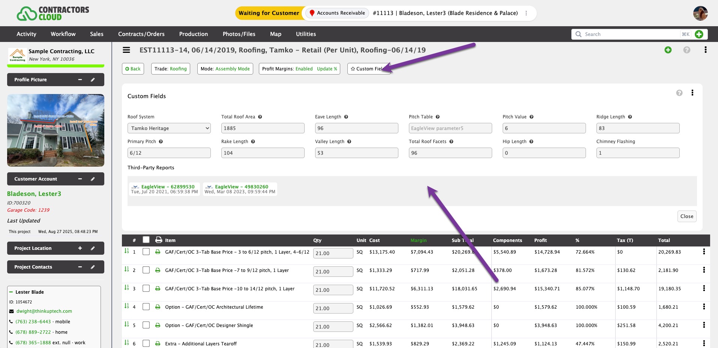The image size is (718, 348).
Task: Click the sort icon on row 3
Action: click(126, 288)
